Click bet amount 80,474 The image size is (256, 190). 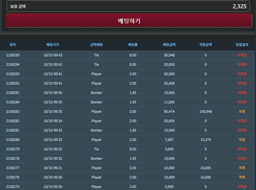[169, 112]
